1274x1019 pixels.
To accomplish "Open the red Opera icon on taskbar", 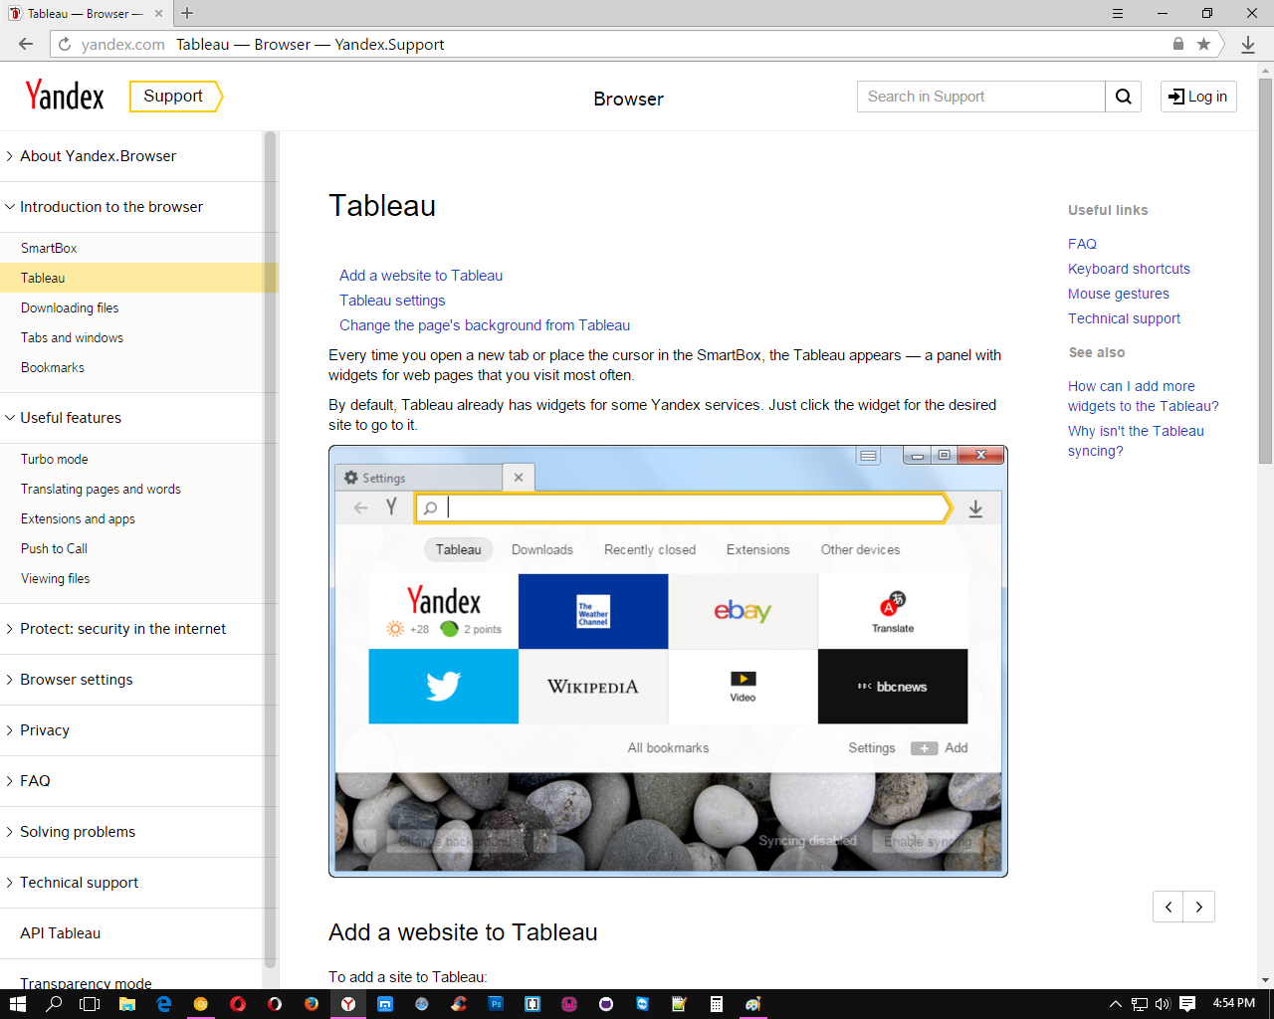I will (x=237, y=1004).
